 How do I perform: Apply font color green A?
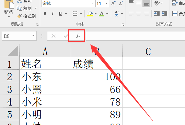(x=102, y=14)
